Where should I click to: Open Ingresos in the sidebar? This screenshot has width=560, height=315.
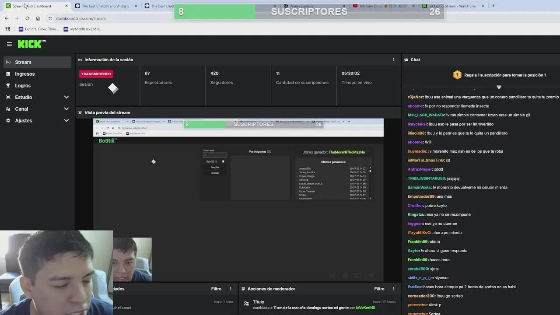pos(25,74)
